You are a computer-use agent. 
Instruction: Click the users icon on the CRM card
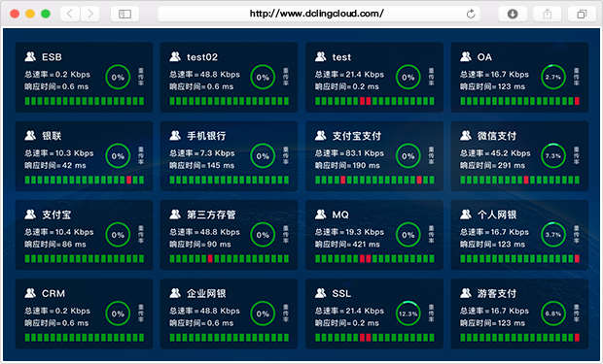[30, 293]
